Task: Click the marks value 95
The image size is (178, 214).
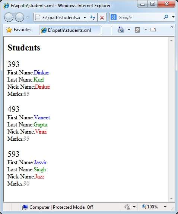Action: pyautogui.click(x=26, y=139)
